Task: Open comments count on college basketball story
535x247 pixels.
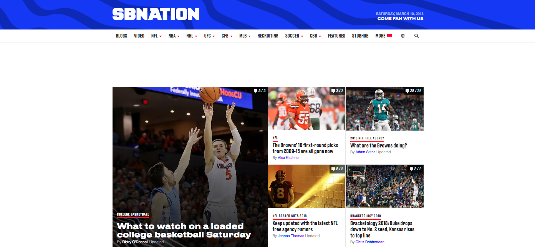Action: (x=260, y=91)
